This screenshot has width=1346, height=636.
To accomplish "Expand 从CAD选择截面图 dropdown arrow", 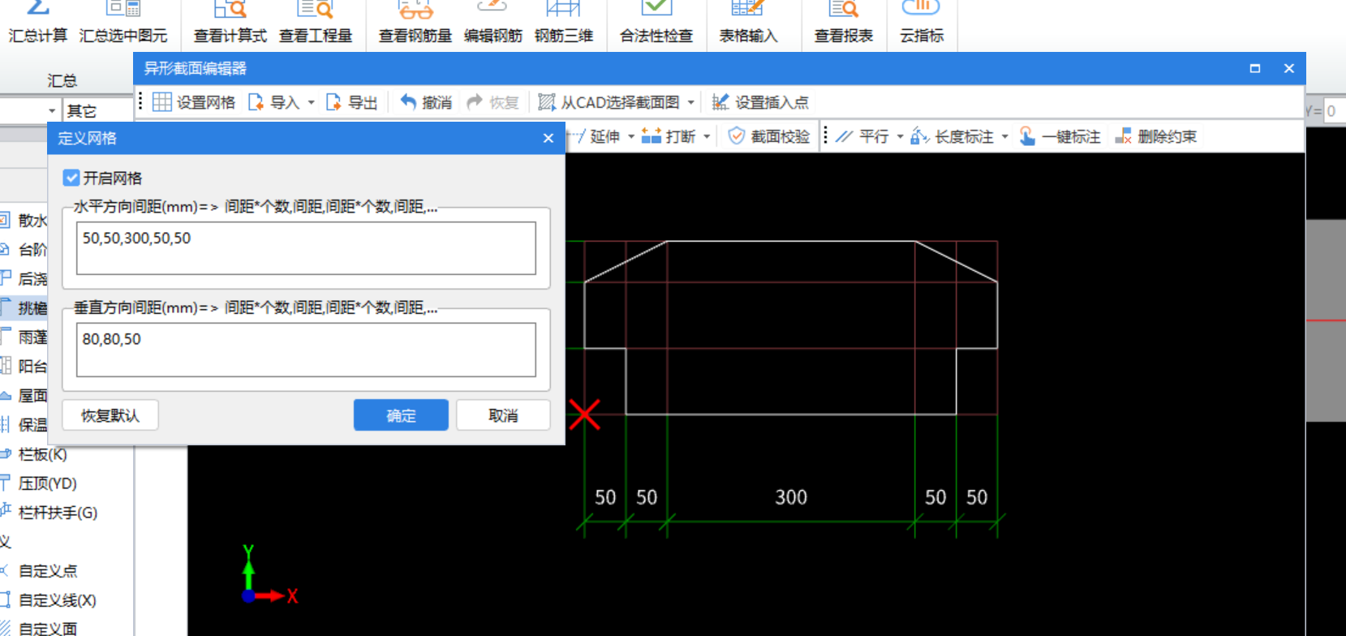I will pos(691,103).
